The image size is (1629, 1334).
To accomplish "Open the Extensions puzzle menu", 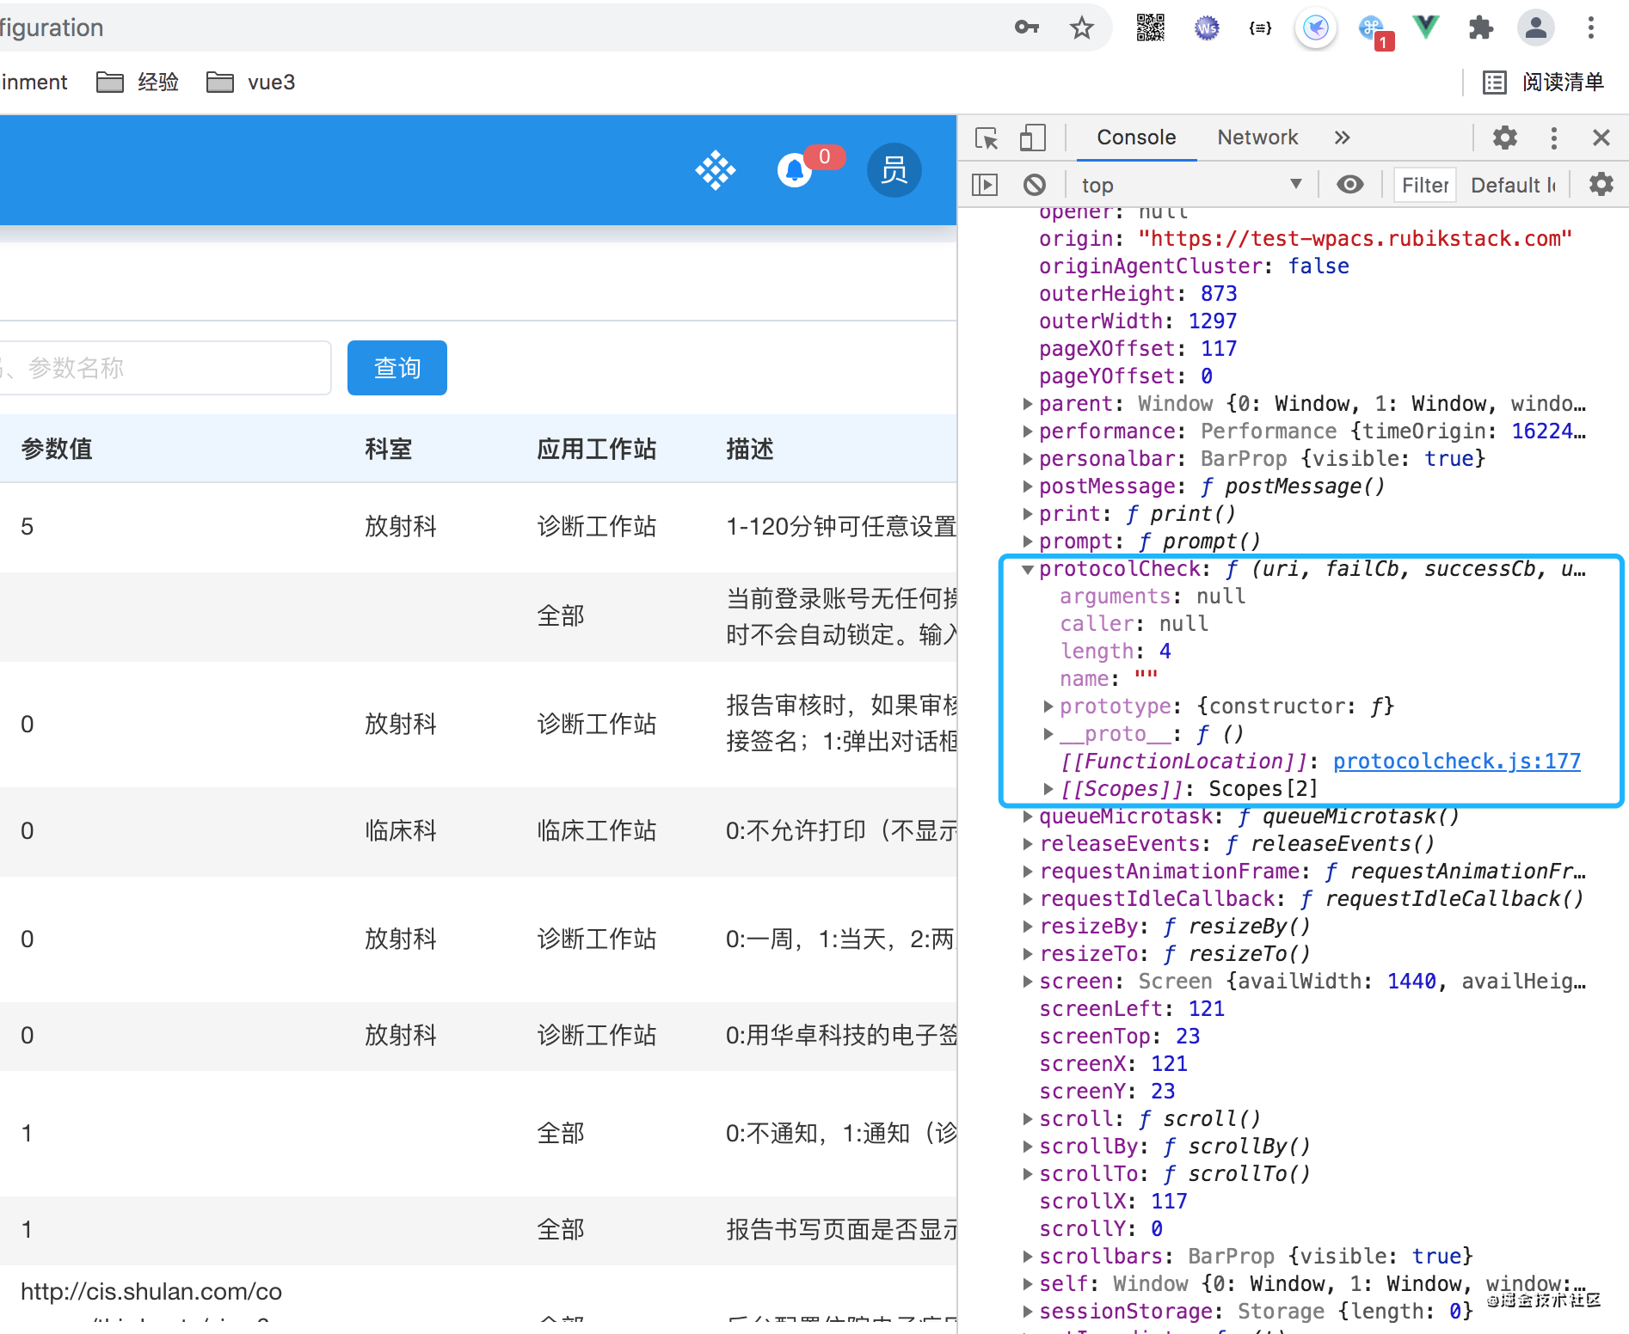I will pyautogui.click(x=1480, y=28).
